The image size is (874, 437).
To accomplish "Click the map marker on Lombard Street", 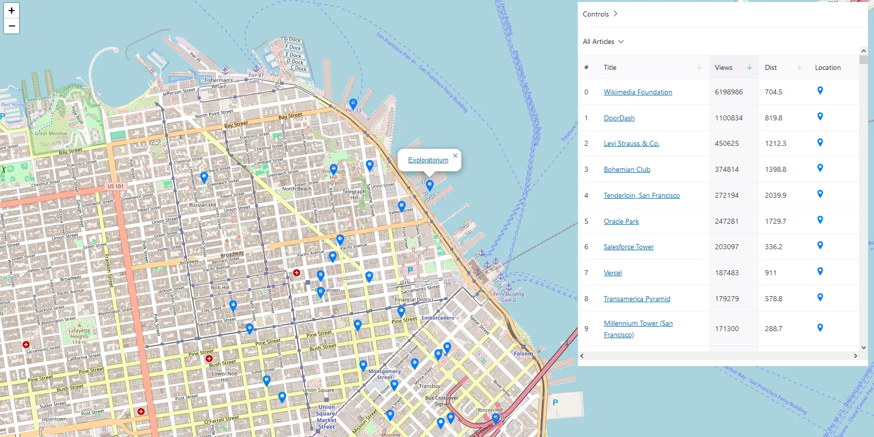I will tap(204, 177).
